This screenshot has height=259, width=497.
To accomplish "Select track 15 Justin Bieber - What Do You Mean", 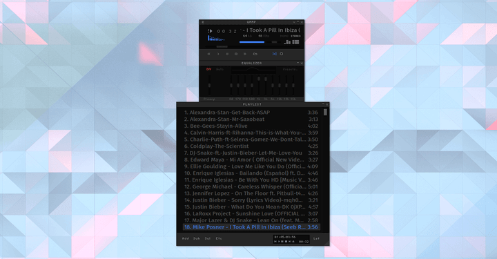I will coord(251,207).
